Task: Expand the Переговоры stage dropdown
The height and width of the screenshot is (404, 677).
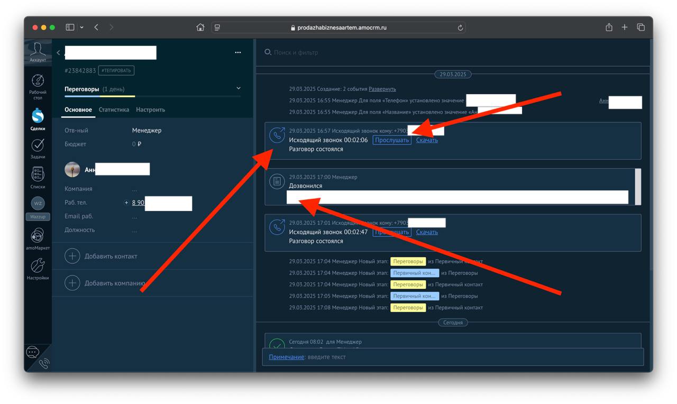Action: point(239,88)
